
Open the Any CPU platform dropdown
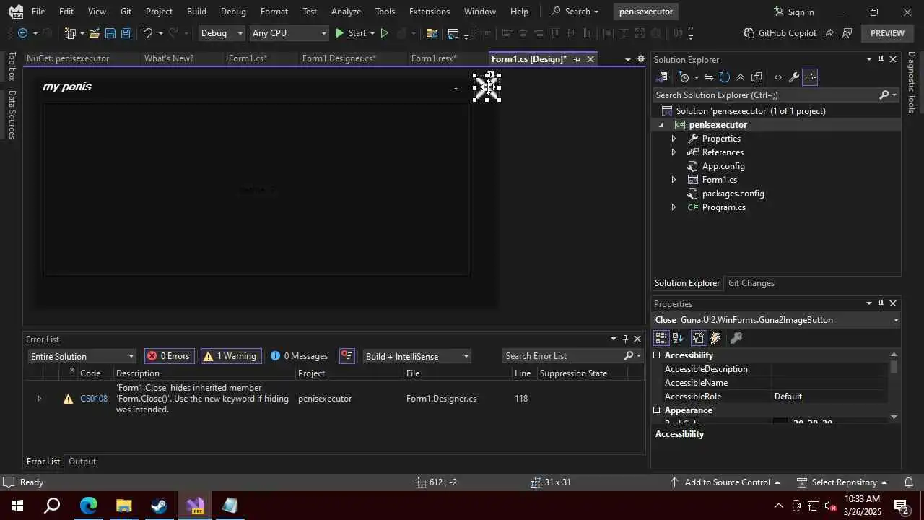(288, 33)
